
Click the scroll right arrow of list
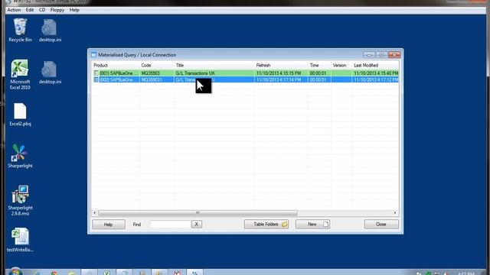pos(395,212)
